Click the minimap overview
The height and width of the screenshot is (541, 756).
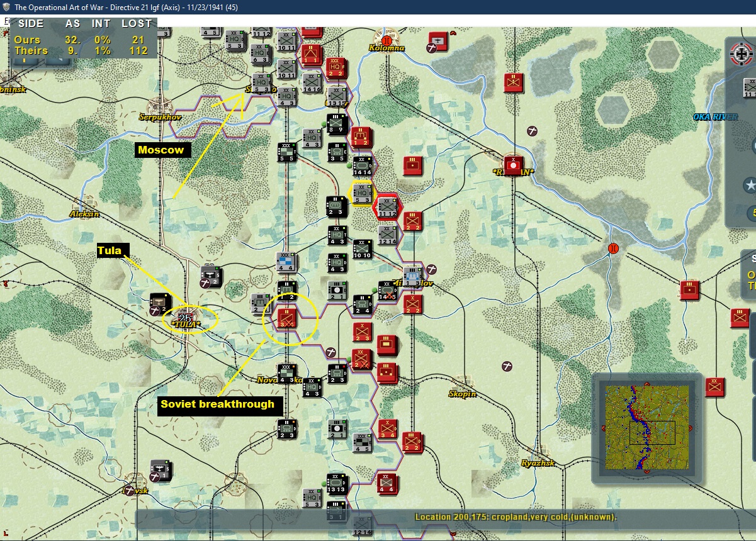click(x=646, y=427)
